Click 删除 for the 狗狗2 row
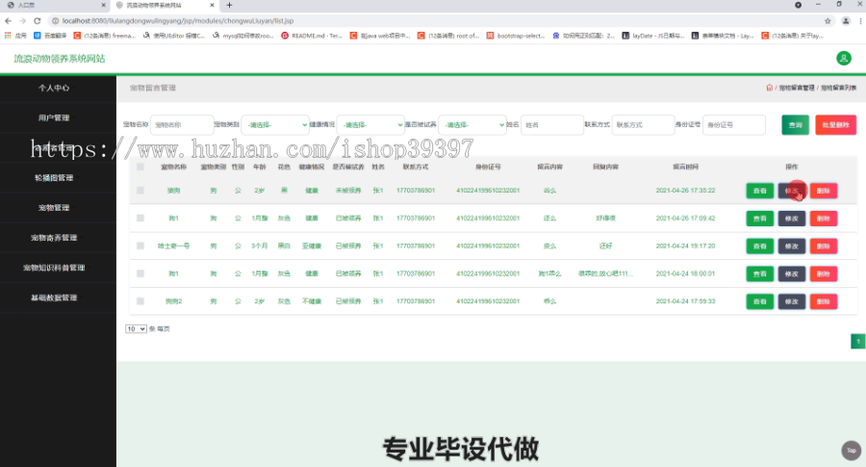The image size is (866, 467). click(x=824, y=301)
